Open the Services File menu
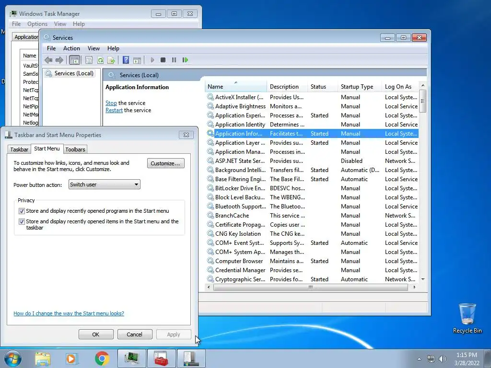This screenshot has height=368, width=491. tap(51, 48)
